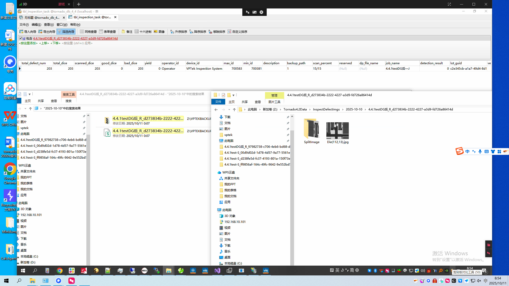The width and height of the screenshot is (509, 286).
Task: Switch to 网格查看 grid view
Action: [88, 32]
